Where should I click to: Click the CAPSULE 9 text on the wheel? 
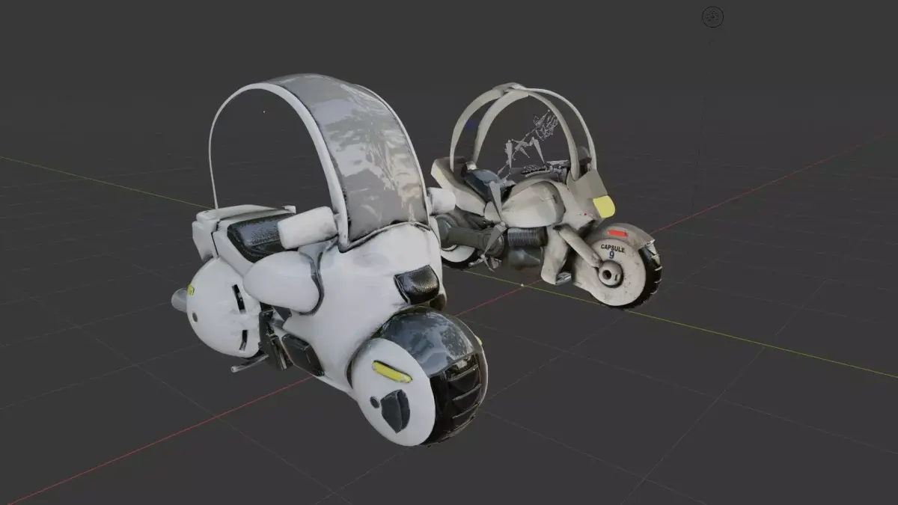click(x=612, y=250)
